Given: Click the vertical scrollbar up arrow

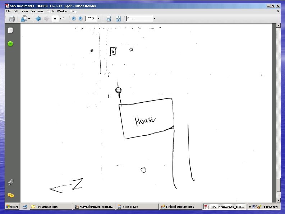Looking at the screenshot, I should tap(278, 25).
